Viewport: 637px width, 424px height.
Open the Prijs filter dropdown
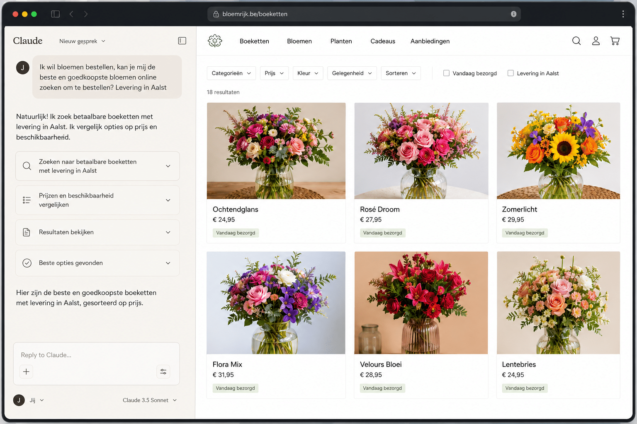pos(274,73)
